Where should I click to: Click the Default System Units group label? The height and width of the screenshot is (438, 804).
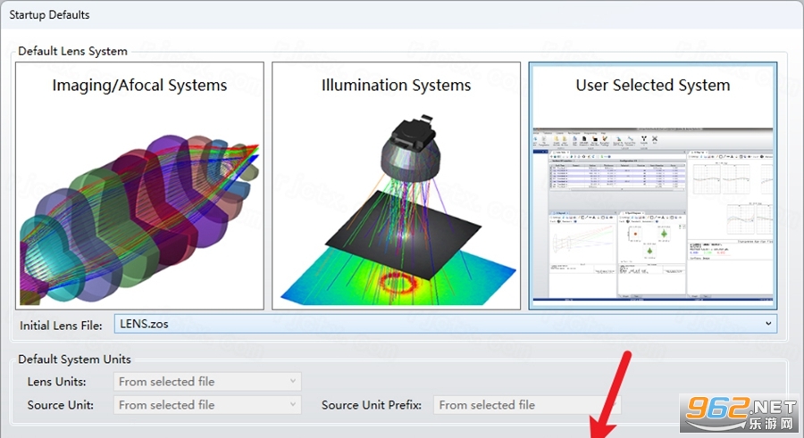pyautogui.click(x=74, y=359)
